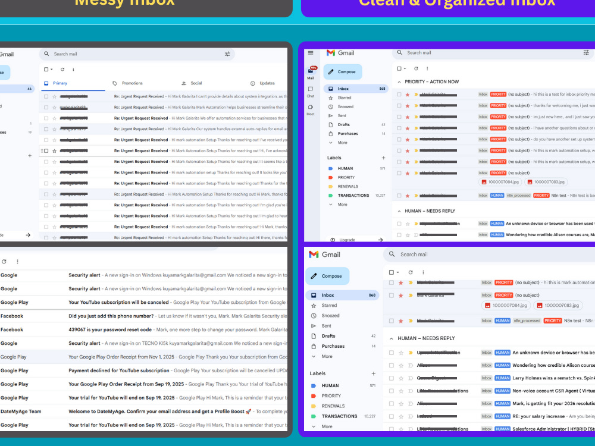
Task: Click the magnifier search icon in upper messy inbox
Action: click(46, 54)
